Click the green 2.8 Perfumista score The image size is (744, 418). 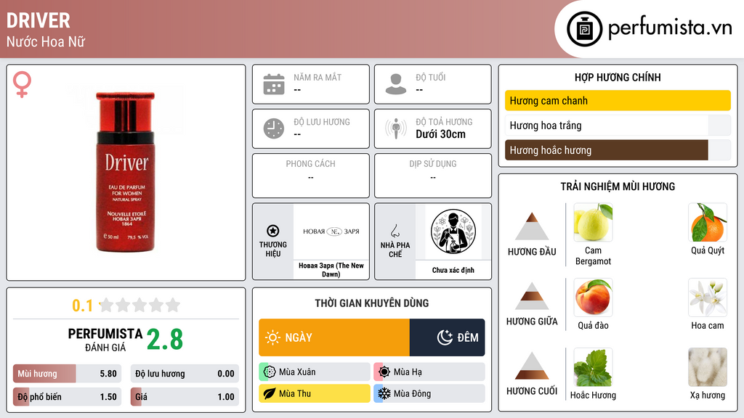coord(165,340)
